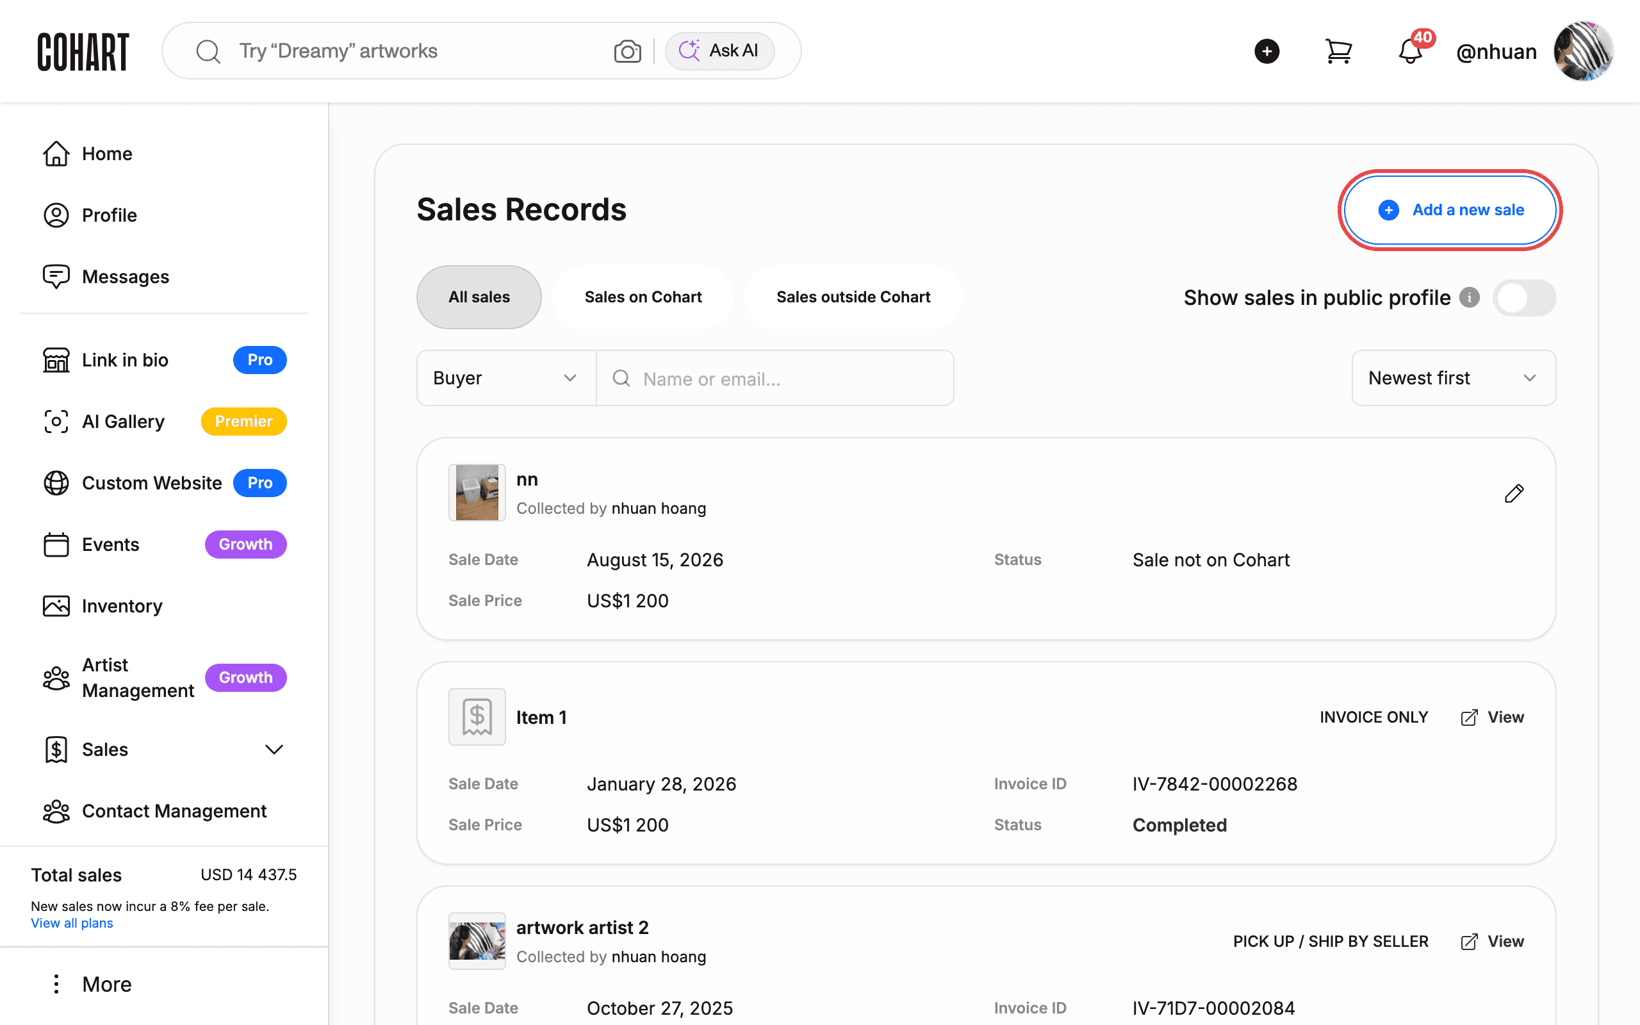Click the Pro badge beside Link in bio
This screenshot has width=1640, height=1025.
pos(259,360)
